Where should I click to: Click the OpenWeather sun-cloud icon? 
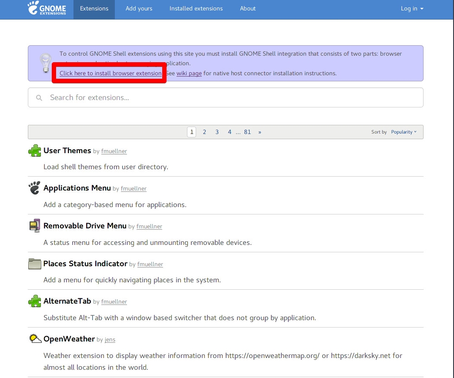point(35,338)
